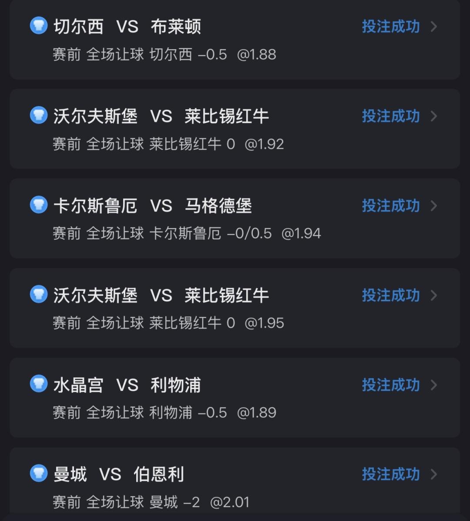Click the 利物浦 -0.5 @1.89 bet details line
Screen dimensions: 470x521
[x=164, y=413]
